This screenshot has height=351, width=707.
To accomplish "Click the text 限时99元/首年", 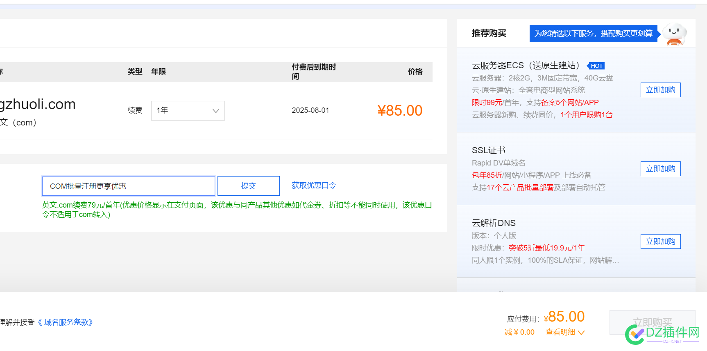I will point(496,103).
